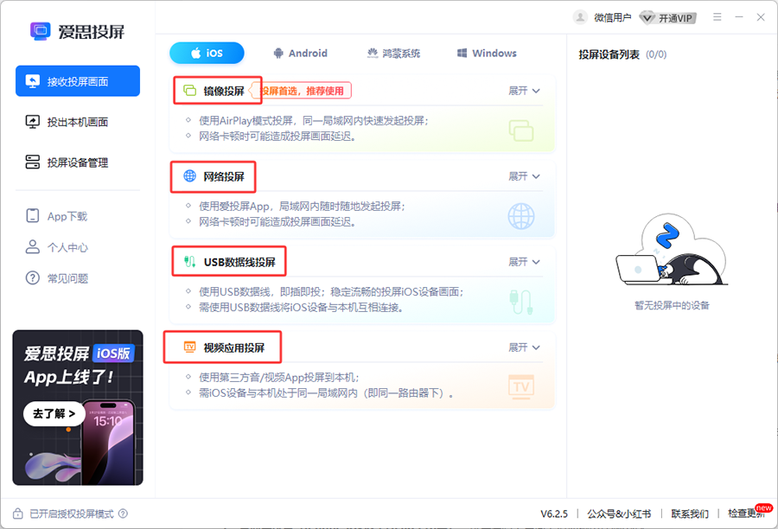Click text 使用爱投屏App，局域网内随时随地发起投屏

point(302,206)
